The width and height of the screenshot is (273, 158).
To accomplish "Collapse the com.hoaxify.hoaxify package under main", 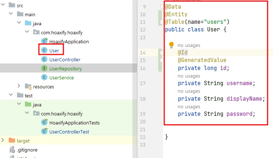I will coord(27,32).
